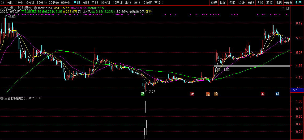Click the MA10: 5.55 indicator label
304x140 pixels.
[61, 8]
